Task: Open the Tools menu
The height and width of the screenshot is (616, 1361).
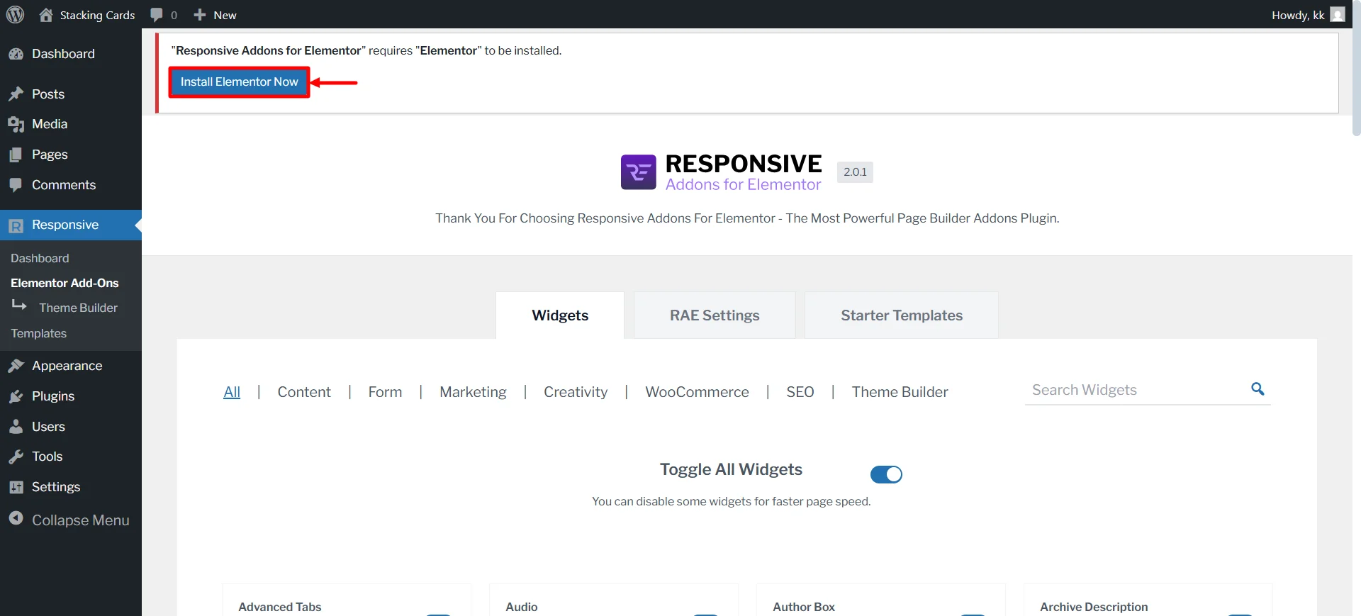Action: (x=71, y=457)
